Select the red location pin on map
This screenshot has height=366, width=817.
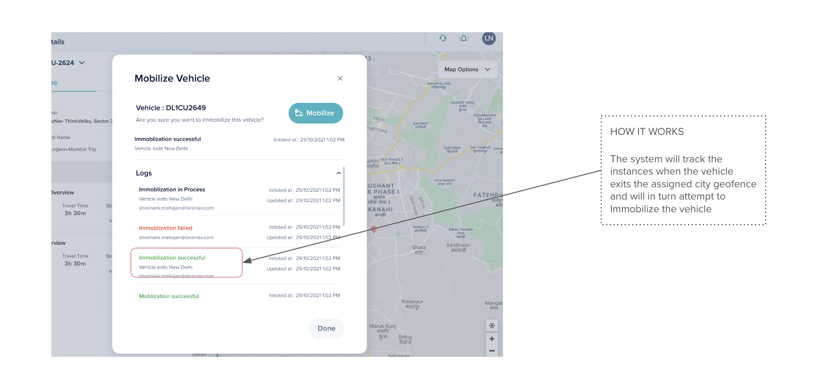pos(374,229)
